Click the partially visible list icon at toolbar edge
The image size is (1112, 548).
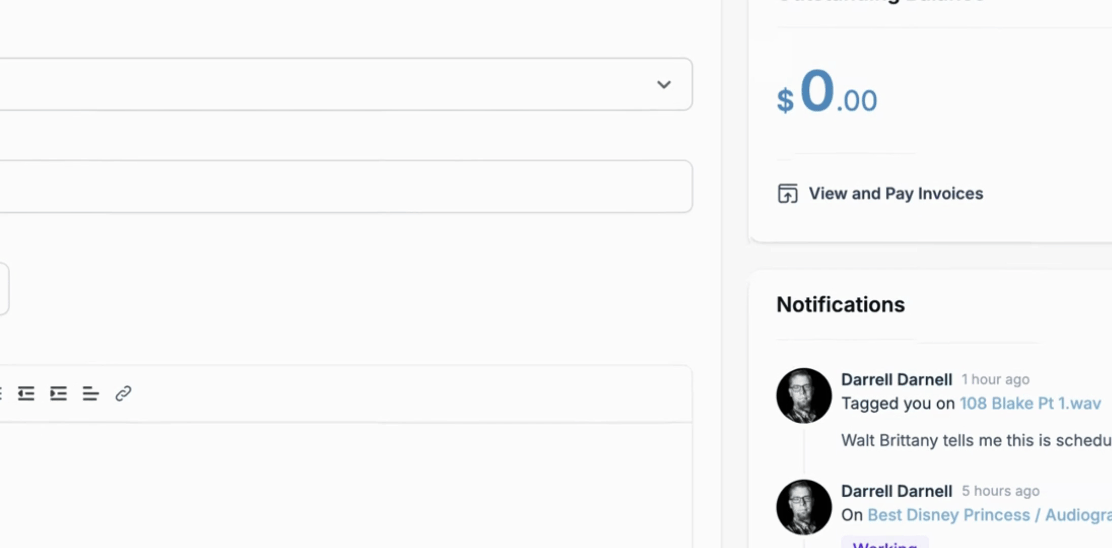[x=1, y=393]
